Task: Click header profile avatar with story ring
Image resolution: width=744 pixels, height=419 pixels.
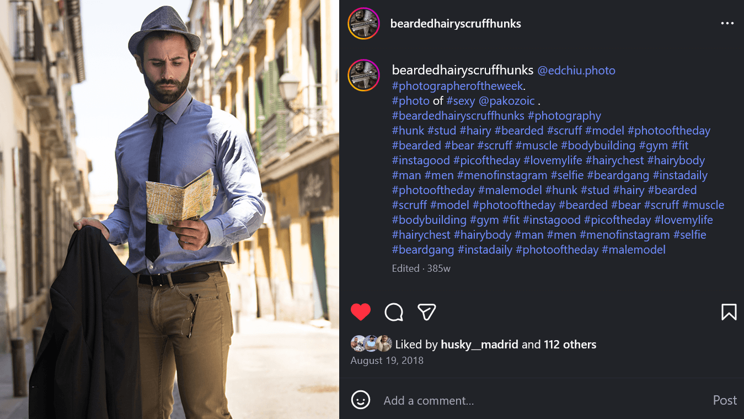Action: click(363, 24)
